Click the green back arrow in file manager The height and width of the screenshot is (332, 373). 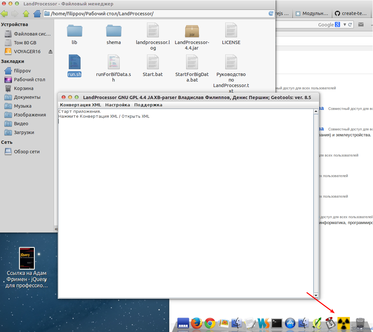tap(4, 14)
